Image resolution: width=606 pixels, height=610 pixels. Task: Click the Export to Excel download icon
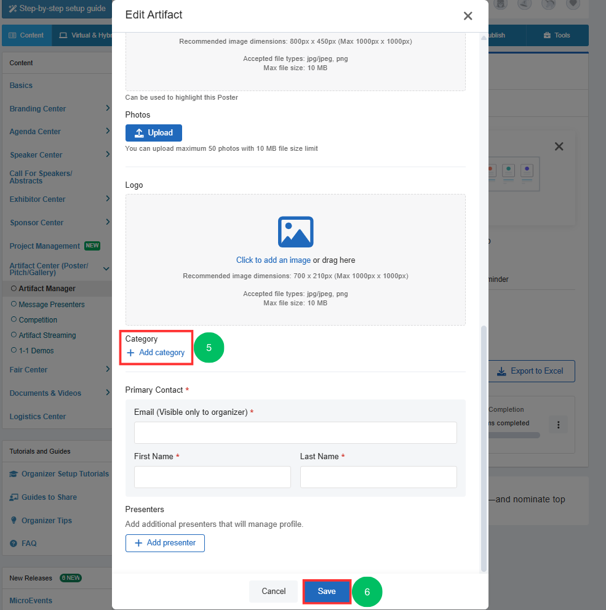coord(501,371)
